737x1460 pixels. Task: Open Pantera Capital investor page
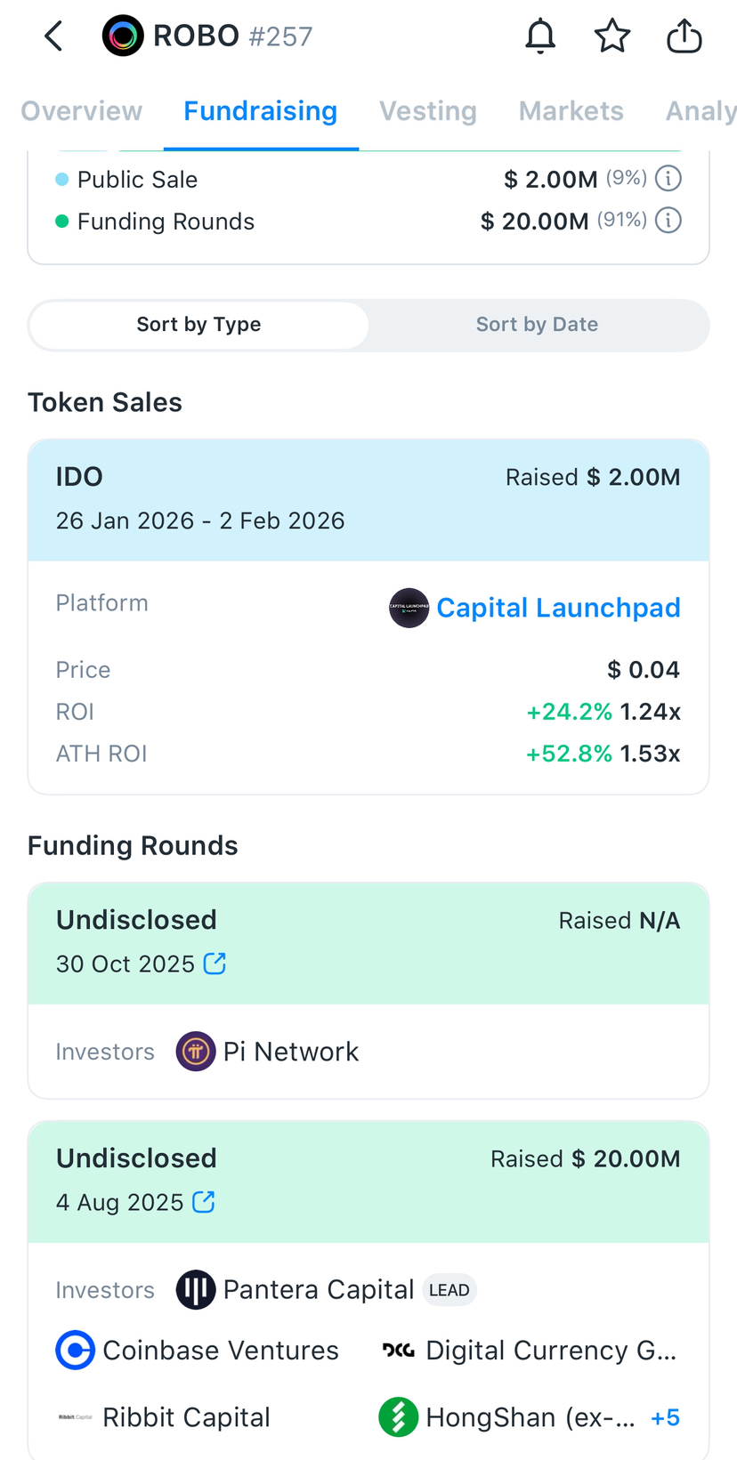318,1290
